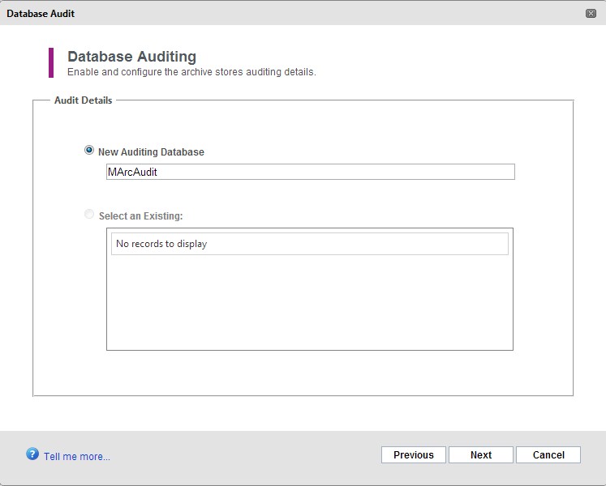Go back with the Previous button
The width and height of the screenshot is (606, 486).
(x=414, y=454)
